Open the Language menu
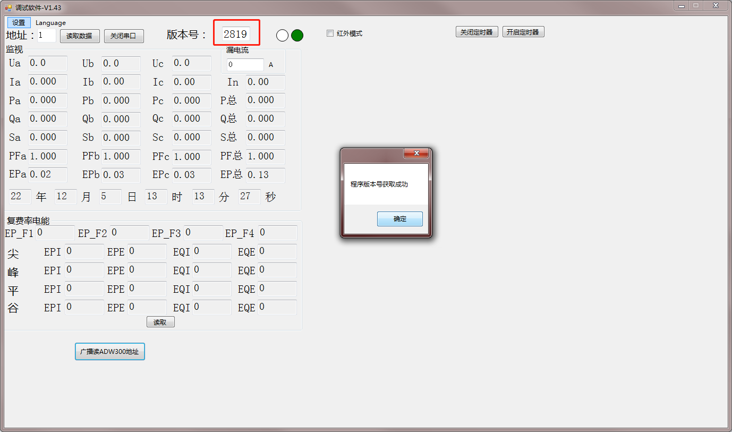Image resolution: width=732 pixels, height=432 pixels. point(50,23)
